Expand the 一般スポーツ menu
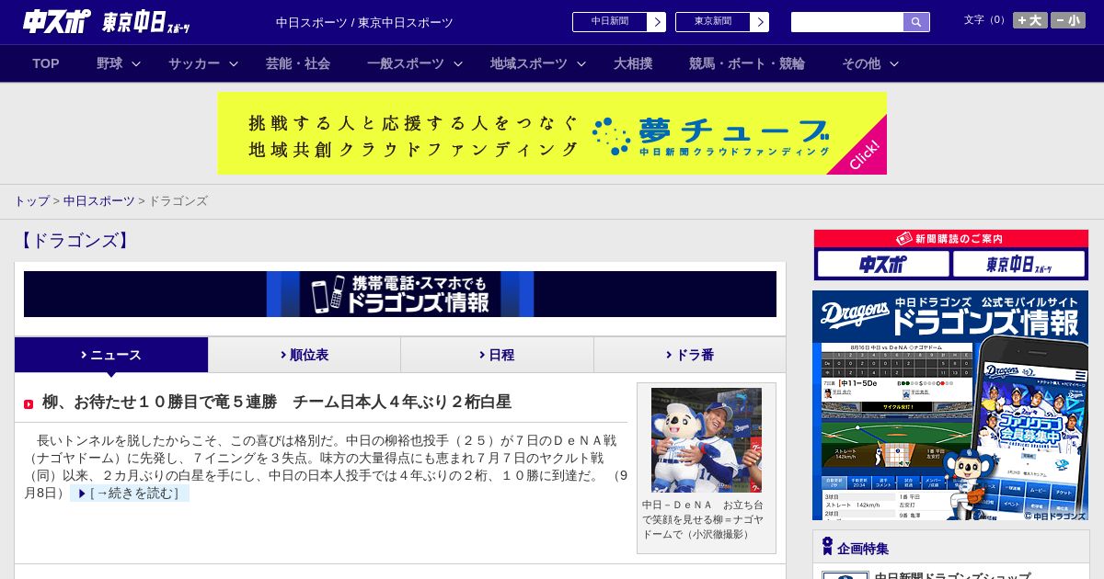The height and width of the screenshot is (579, 1104). pyautogui.click(x=415, y=63)
